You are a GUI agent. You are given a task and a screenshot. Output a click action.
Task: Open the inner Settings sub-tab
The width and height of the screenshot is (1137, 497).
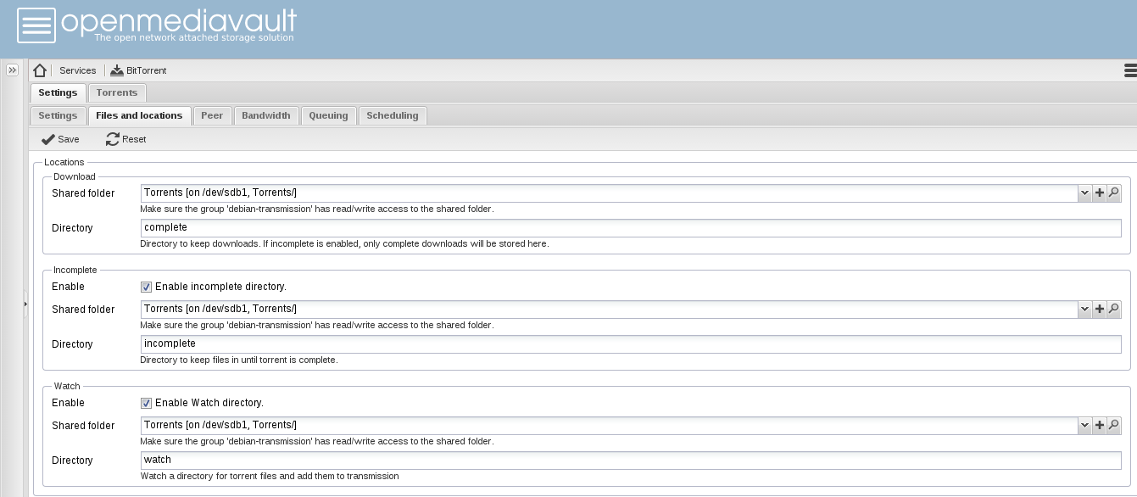58,115
